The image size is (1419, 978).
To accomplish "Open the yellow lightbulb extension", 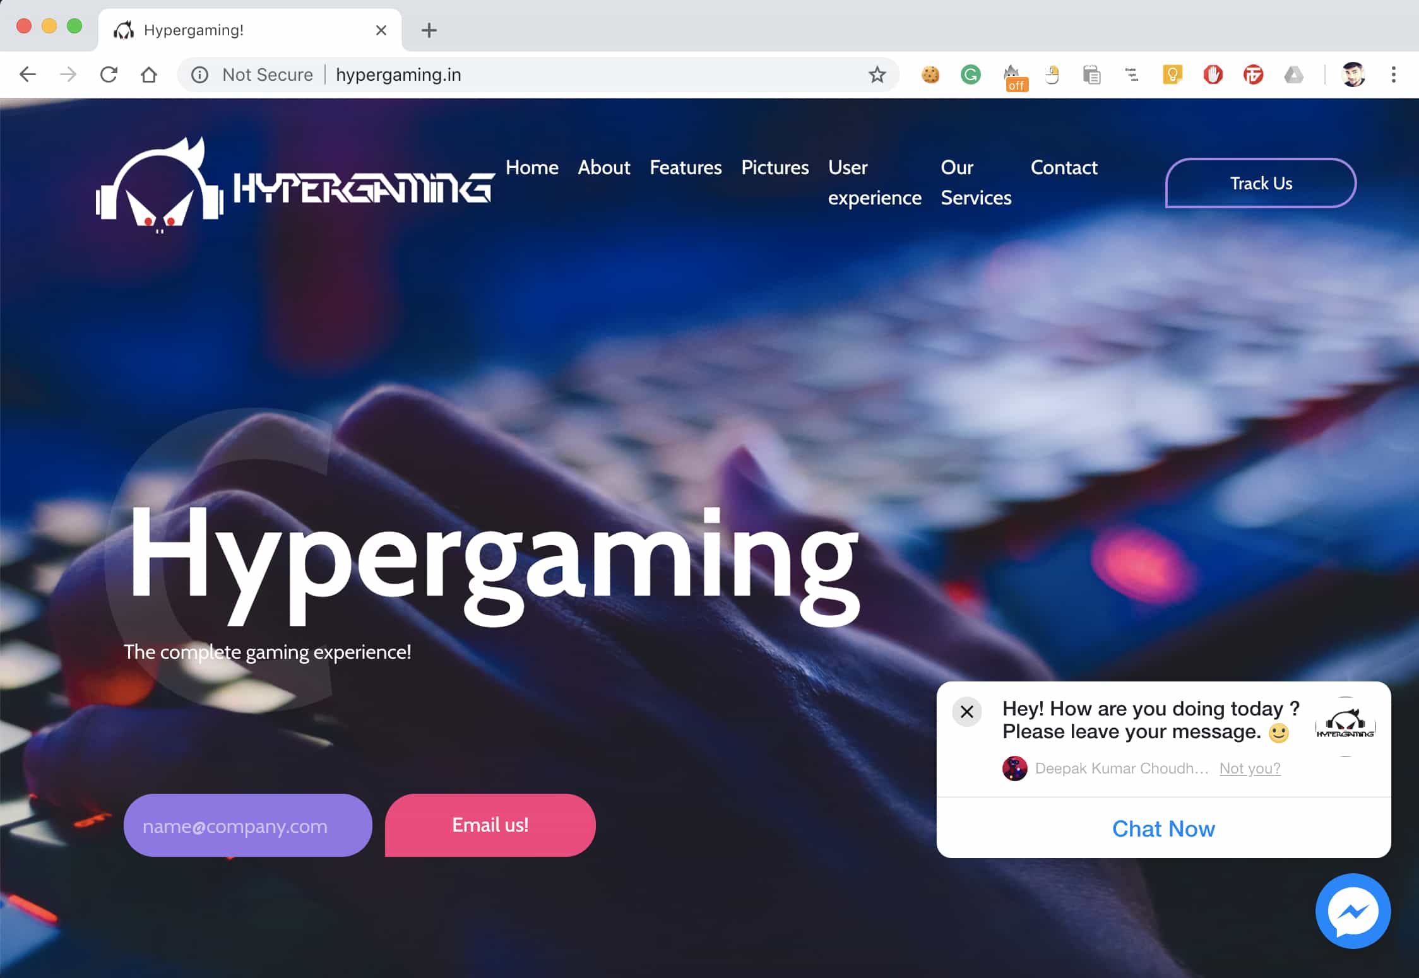I will coord(1172,74).
